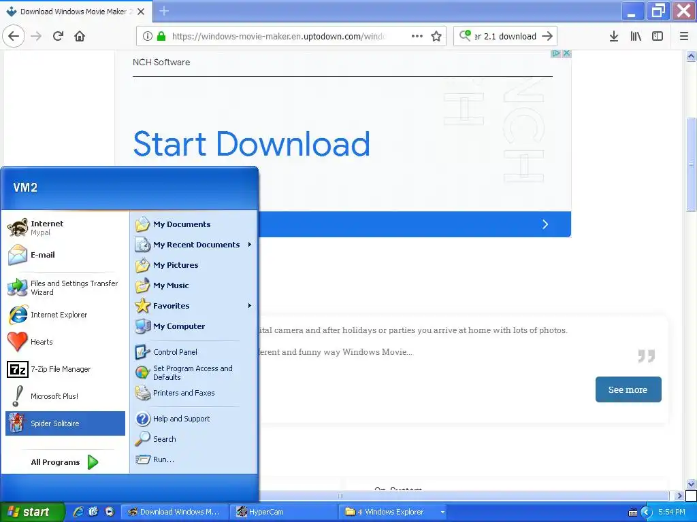Reload the page with refresh icon
The width and height of the screenshot is (697, 522).
(x=59, y=36)
